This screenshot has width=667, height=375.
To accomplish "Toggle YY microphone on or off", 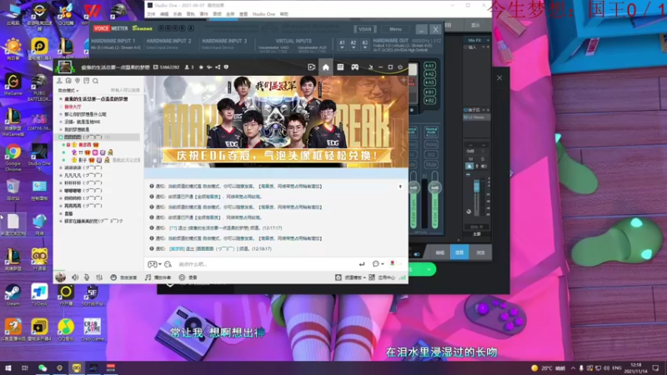I will point(87,277).
